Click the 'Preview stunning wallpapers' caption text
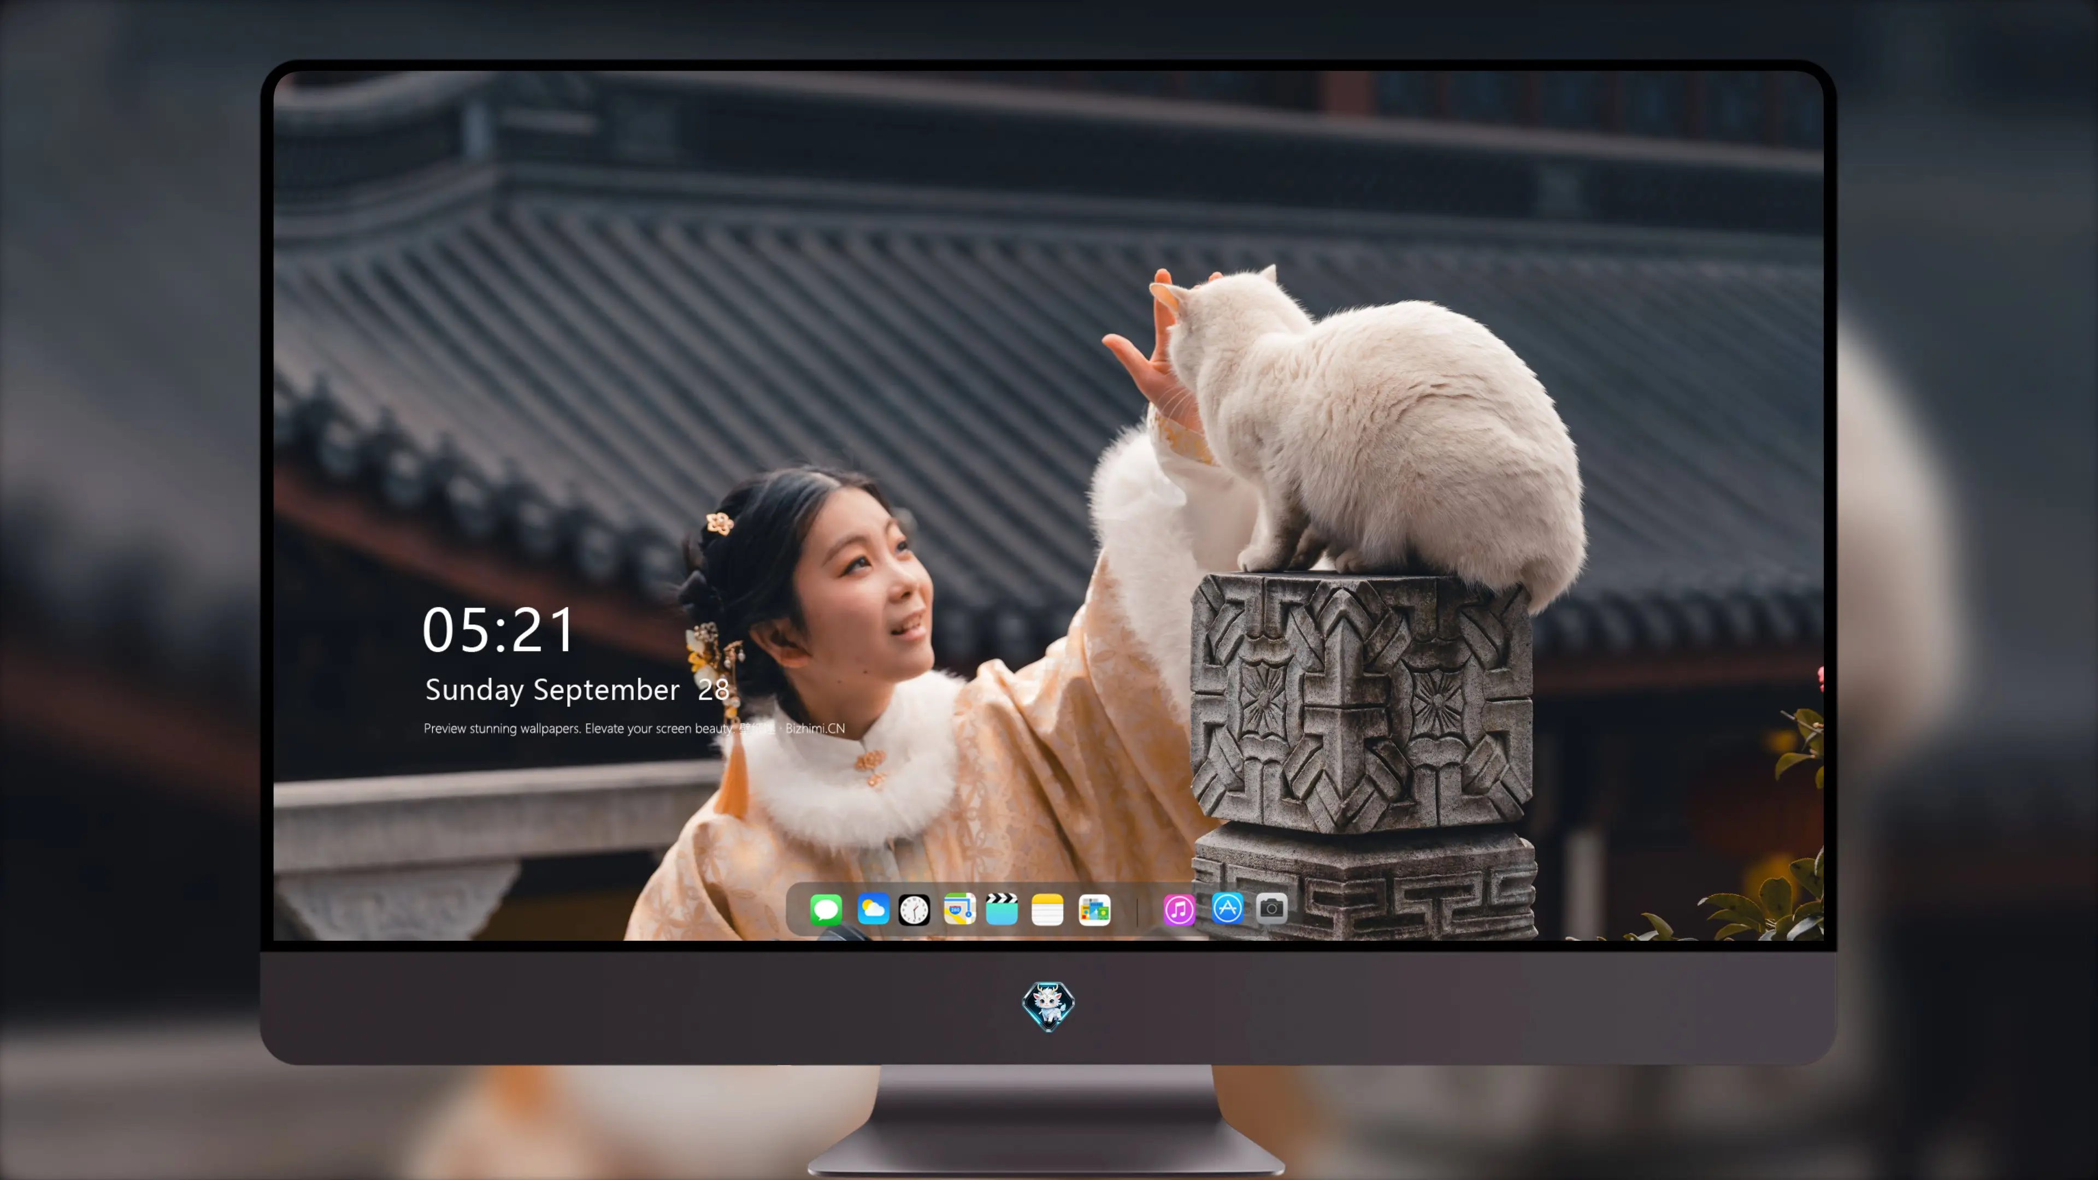2098x1180 pixels. (634, 728)
